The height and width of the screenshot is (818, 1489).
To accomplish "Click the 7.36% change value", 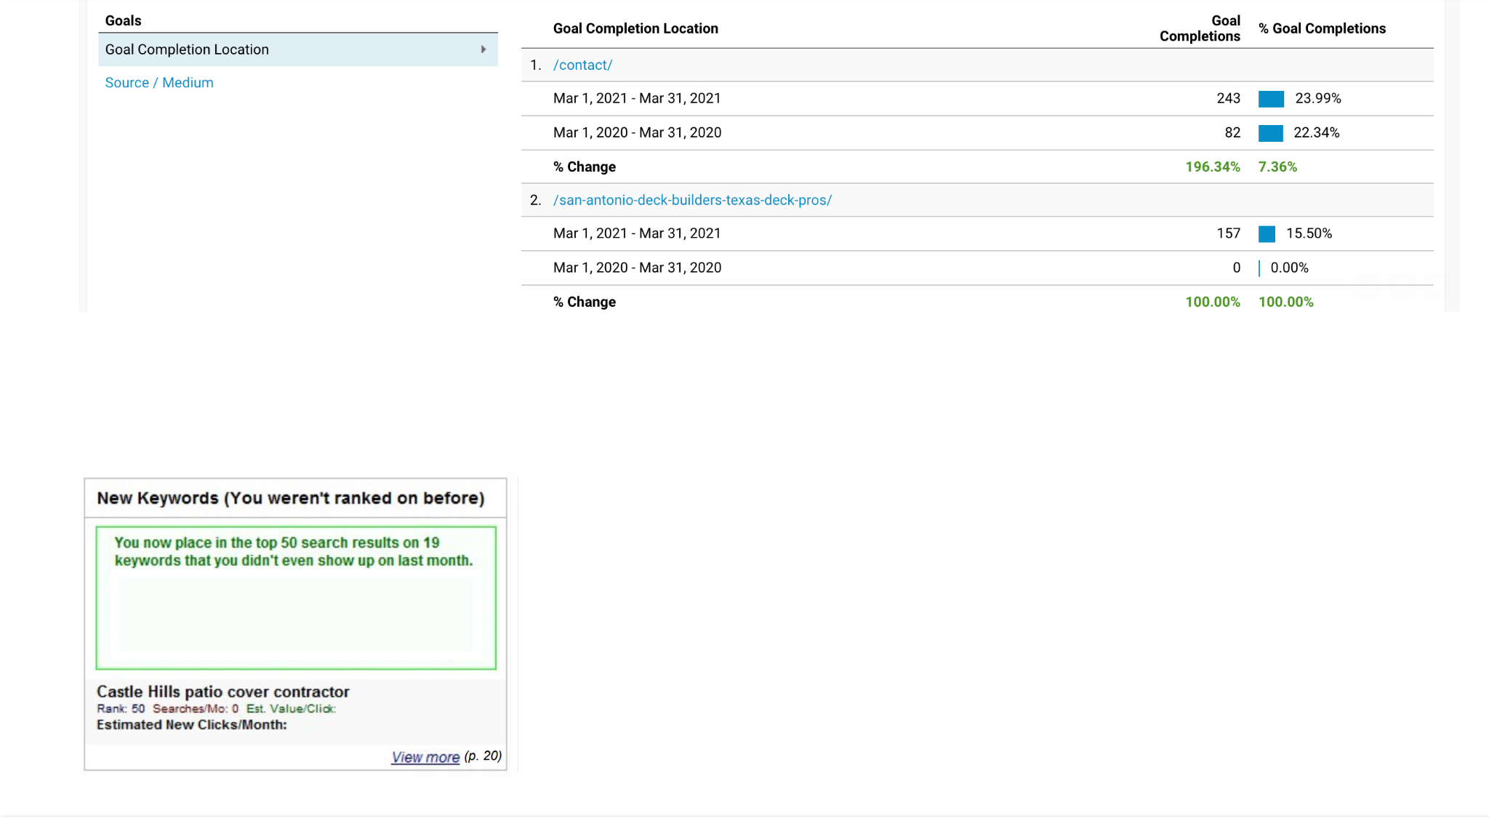I will click(x=1277, y=167).
